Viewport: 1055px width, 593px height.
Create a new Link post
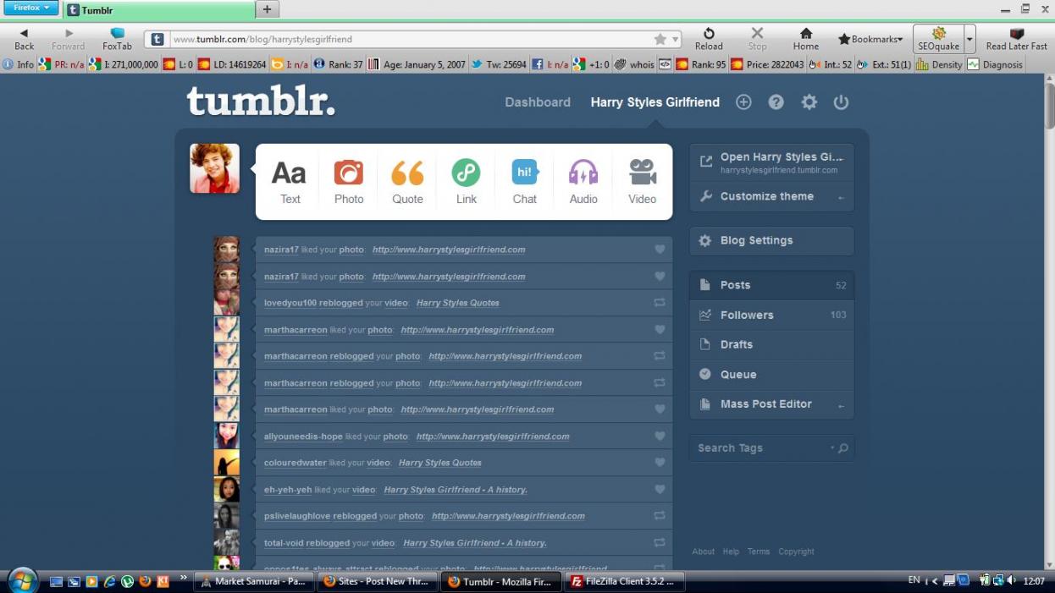pos(466,182)
